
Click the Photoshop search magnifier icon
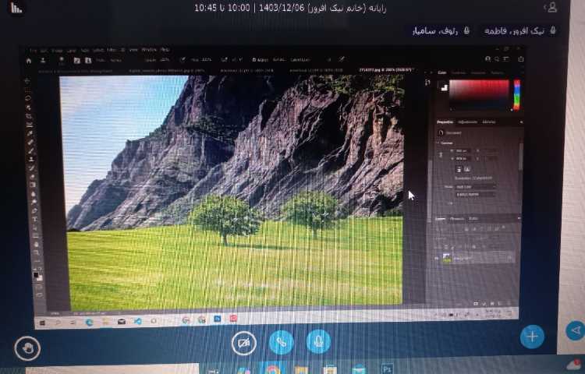[497, 59]
